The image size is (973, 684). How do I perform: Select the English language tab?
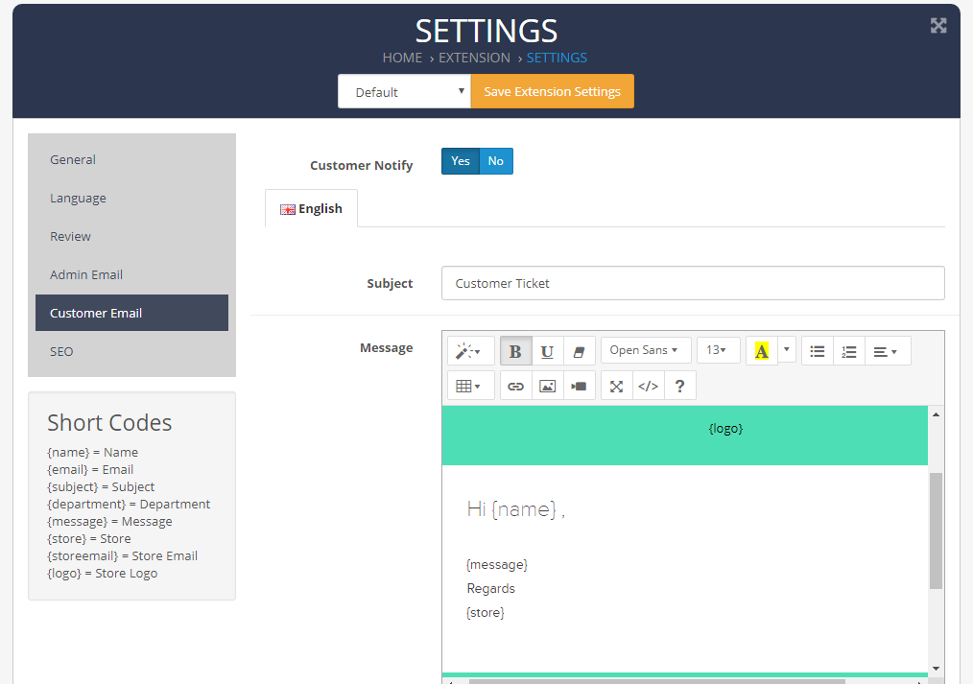pyautogui.click(x=311, y=208)
